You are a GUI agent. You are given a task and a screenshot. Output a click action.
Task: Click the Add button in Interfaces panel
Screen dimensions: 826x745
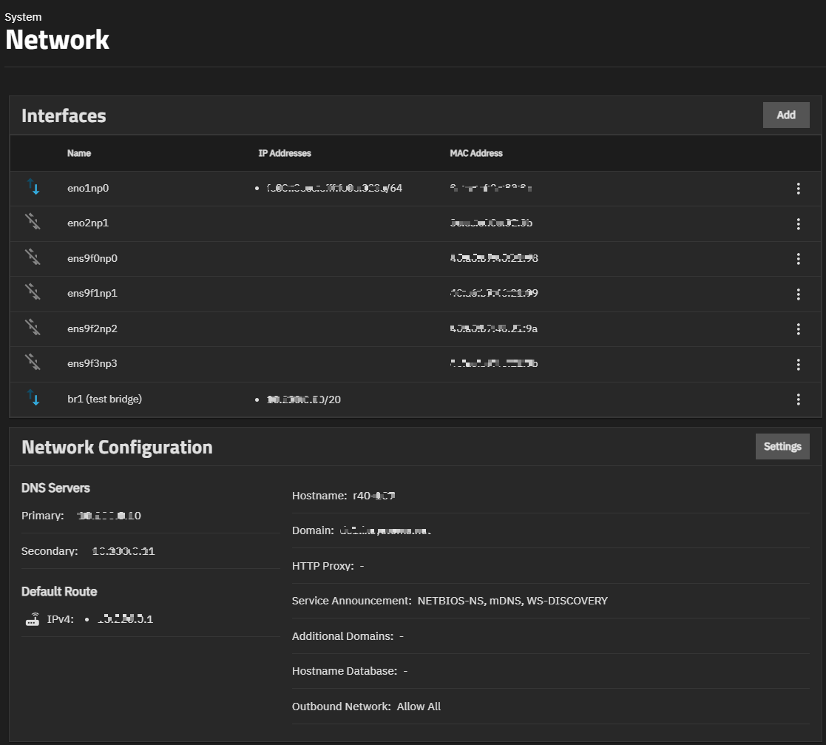786,115
